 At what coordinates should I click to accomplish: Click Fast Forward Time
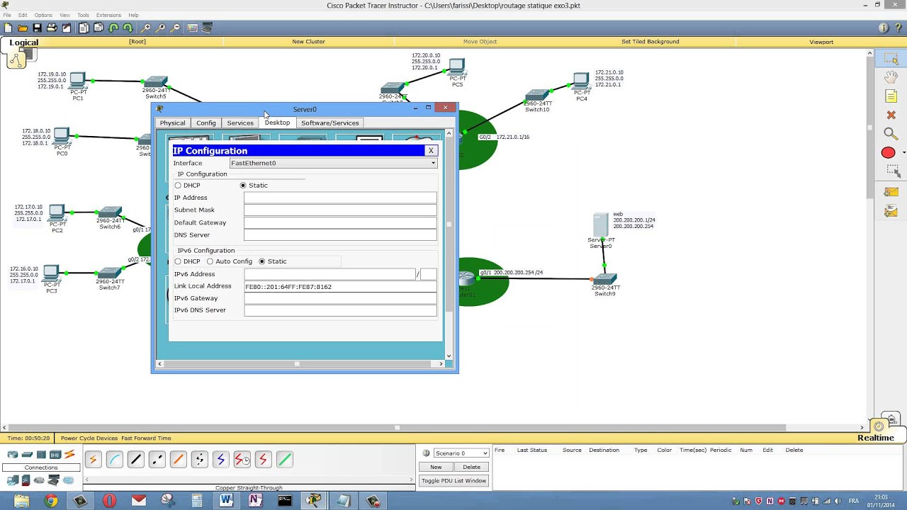146,438
